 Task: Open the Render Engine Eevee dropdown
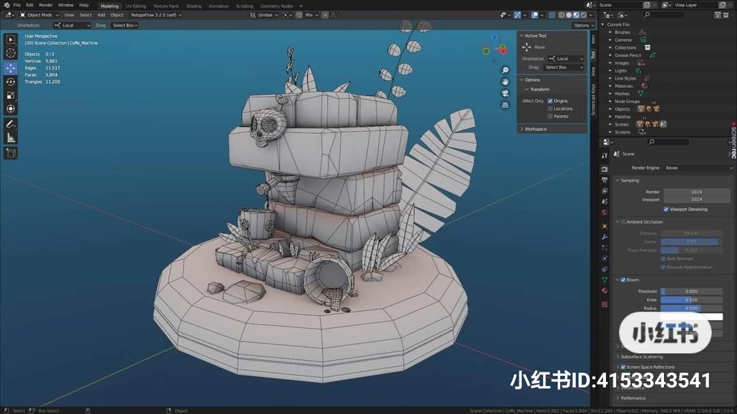[x=698, y=168]
